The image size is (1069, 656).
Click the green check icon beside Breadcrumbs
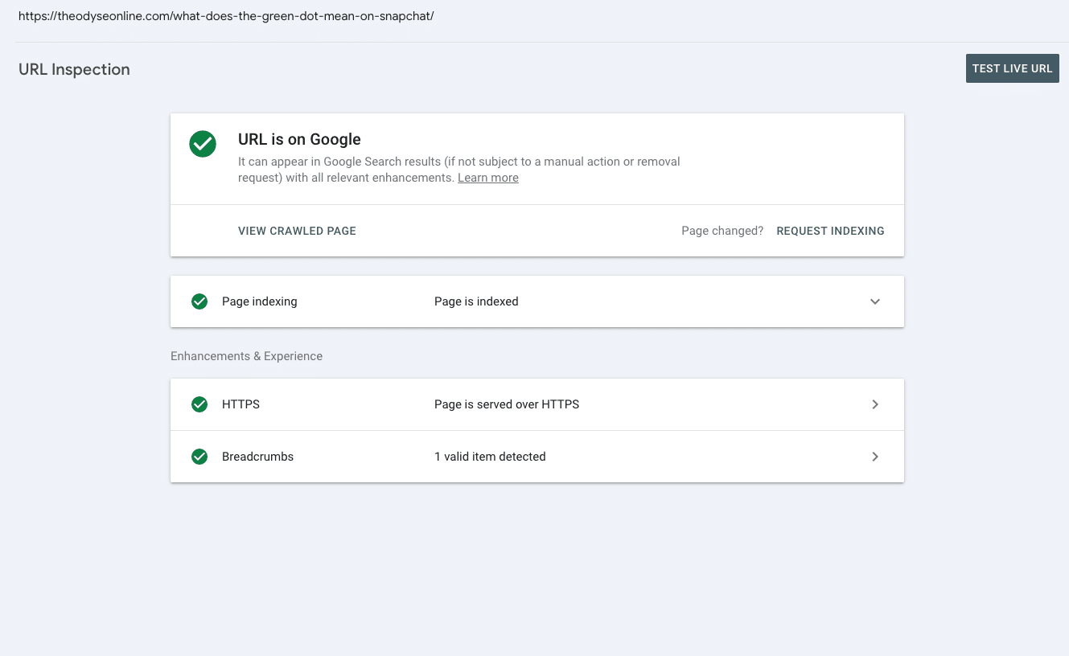click(x=199, y=457)
